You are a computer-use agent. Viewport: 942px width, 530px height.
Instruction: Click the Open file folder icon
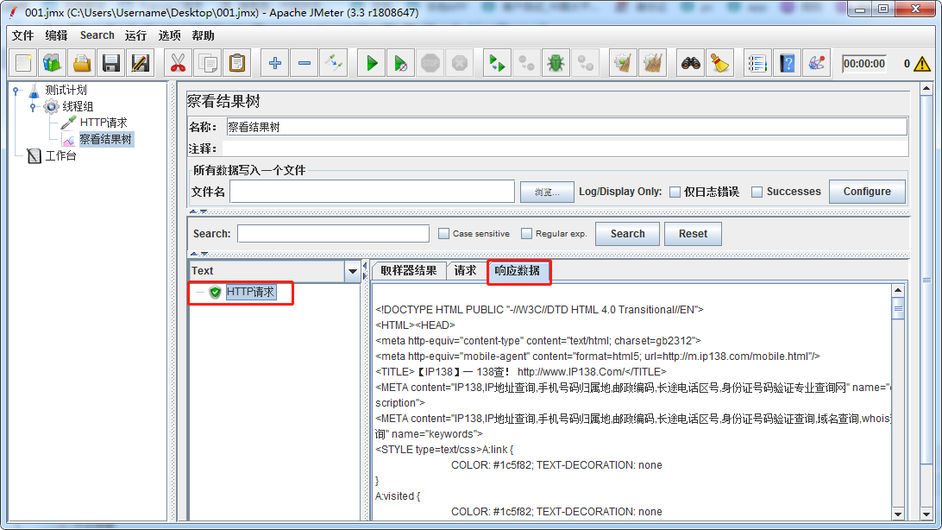coord(82,63)
